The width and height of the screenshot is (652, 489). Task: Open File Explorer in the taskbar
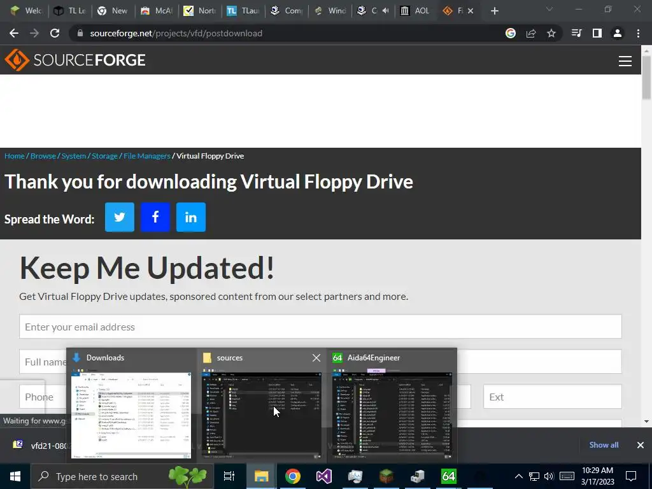(261, 476)
